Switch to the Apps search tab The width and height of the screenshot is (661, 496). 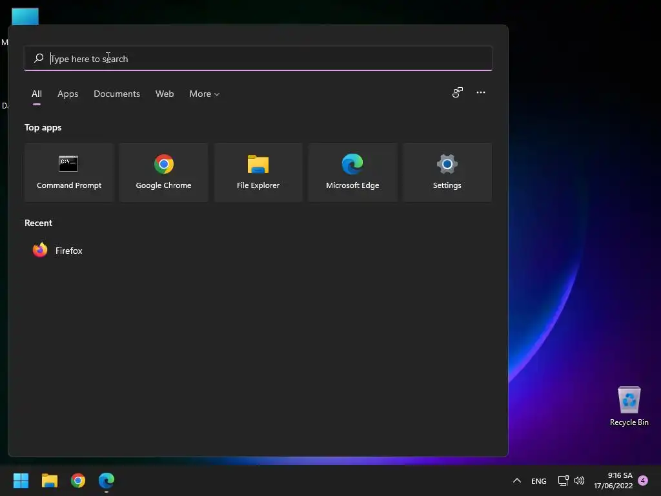tap(68, 94)
